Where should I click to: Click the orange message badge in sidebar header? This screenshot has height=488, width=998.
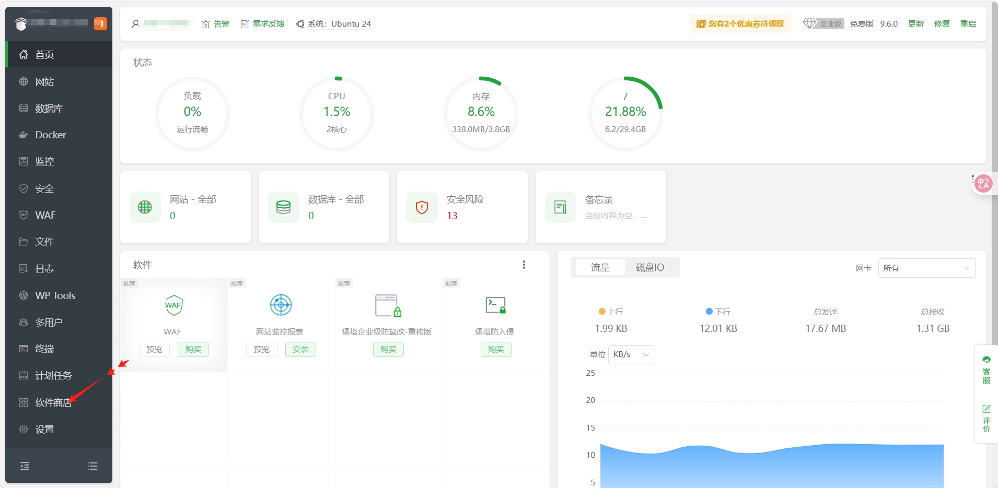(100, 23)
